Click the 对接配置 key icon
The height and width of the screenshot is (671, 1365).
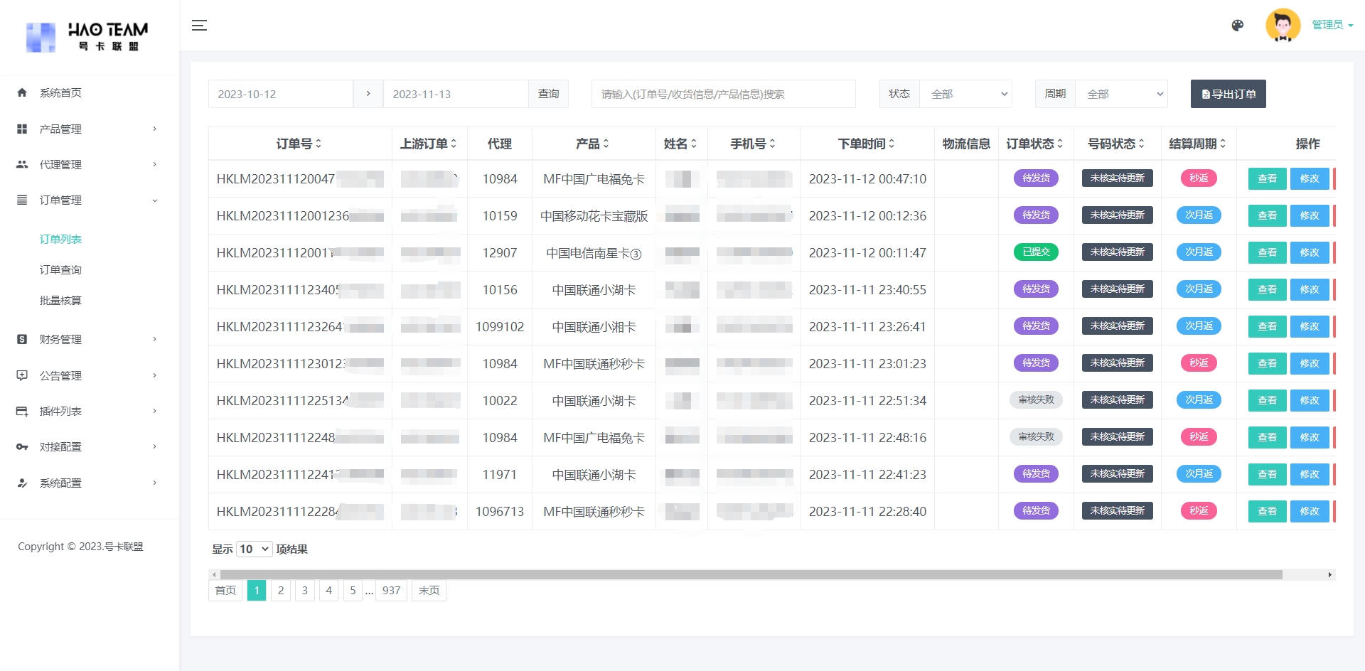click(22, 447)
